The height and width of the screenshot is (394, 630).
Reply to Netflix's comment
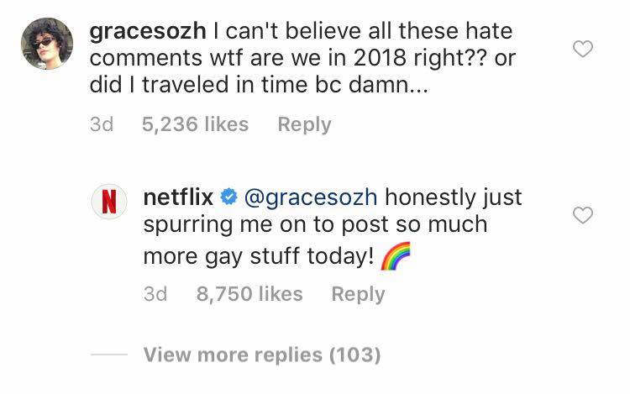coord(358,293)
